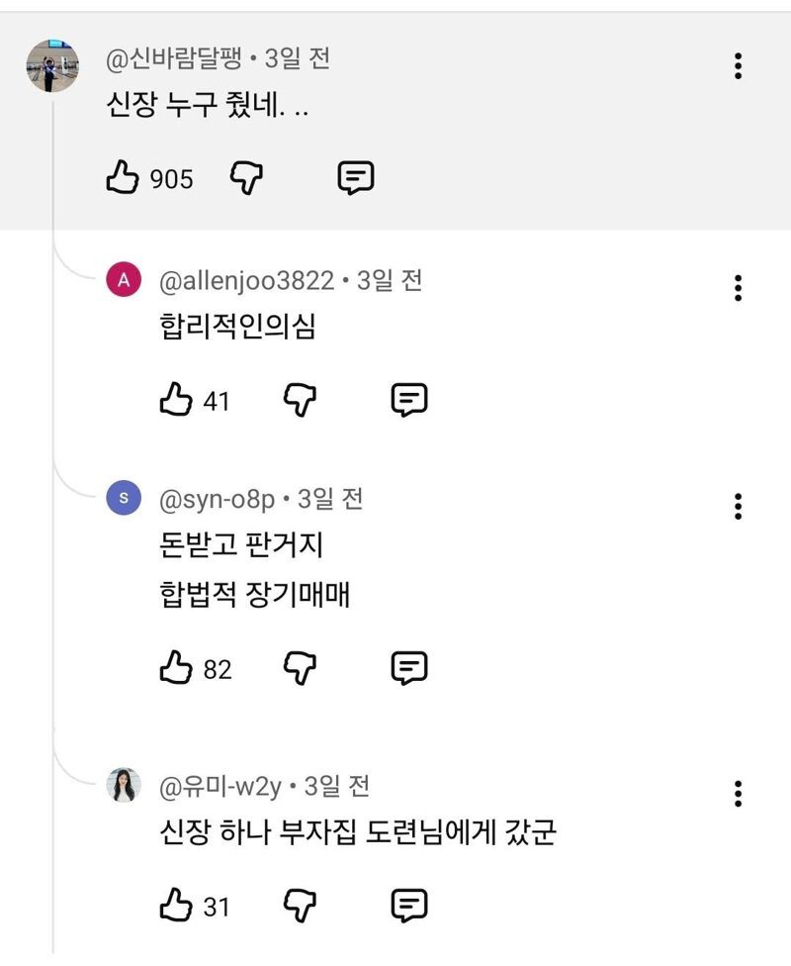
Task: Open more options for @신바람달팽 comment
Action: pos(738,66)
